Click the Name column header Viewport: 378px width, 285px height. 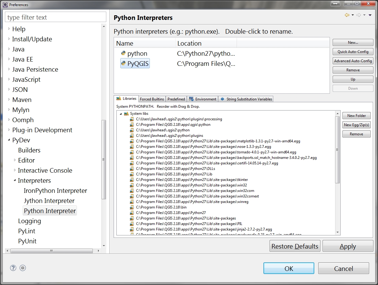[x=145, y=43]
